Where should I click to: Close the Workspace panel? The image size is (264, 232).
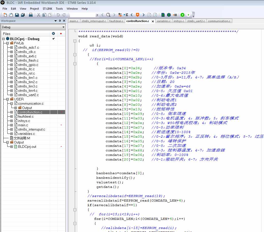click(x=64, y=21)
